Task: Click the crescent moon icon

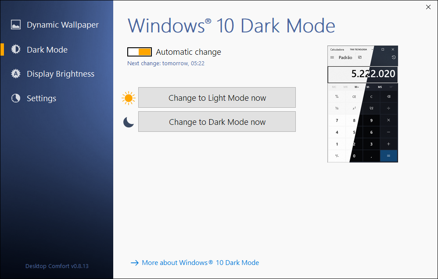Action: coord(129,122)
